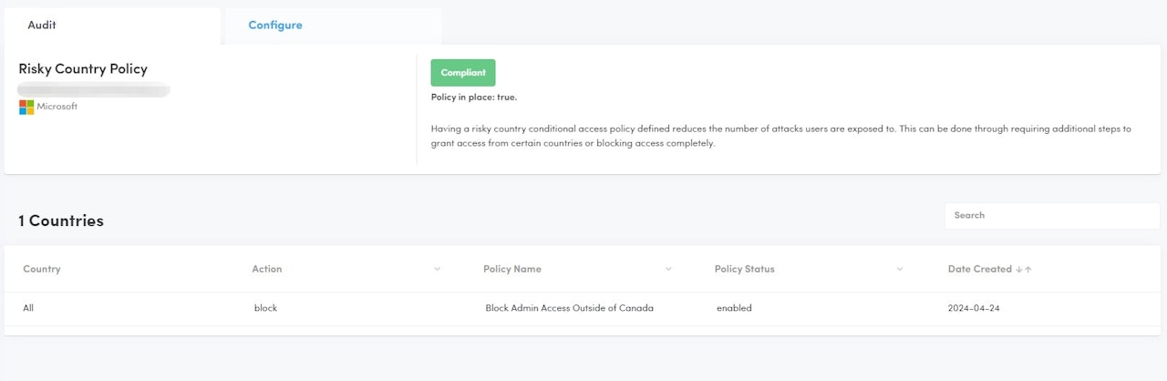
Task: Click the 'enabled' status cell
Action: point(734,309)
